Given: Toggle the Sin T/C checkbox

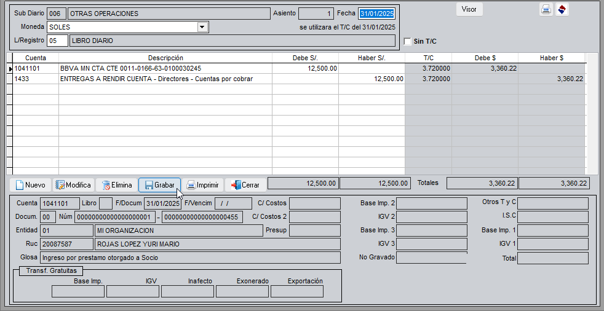Looking at the screenshot, I should (408, 42).
